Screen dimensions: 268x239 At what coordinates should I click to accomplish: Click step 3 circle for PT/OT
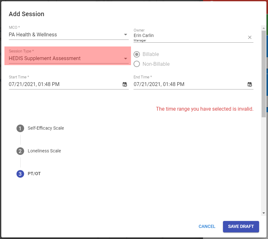(x=20, y=174)
